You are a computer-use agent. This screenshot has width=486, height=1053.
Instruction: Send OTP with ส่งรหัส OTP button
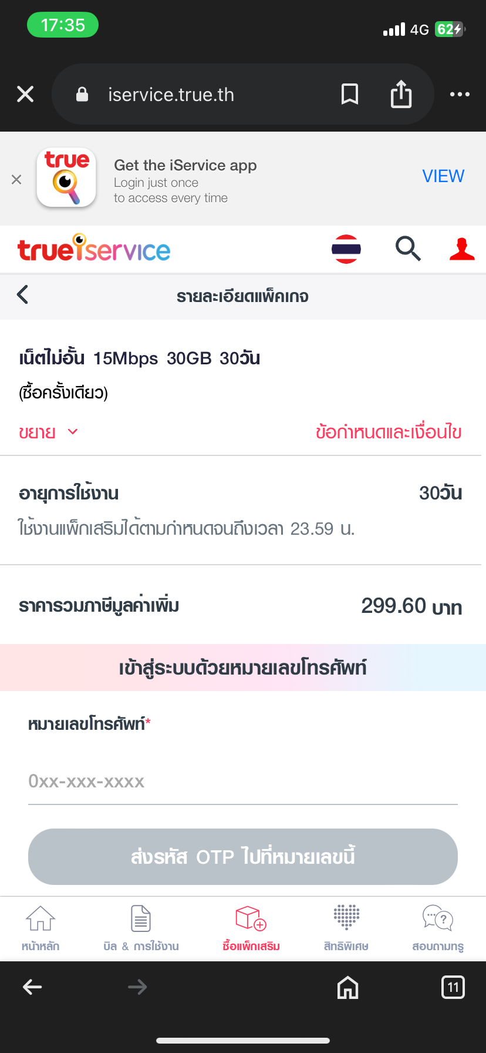point(243,857)
